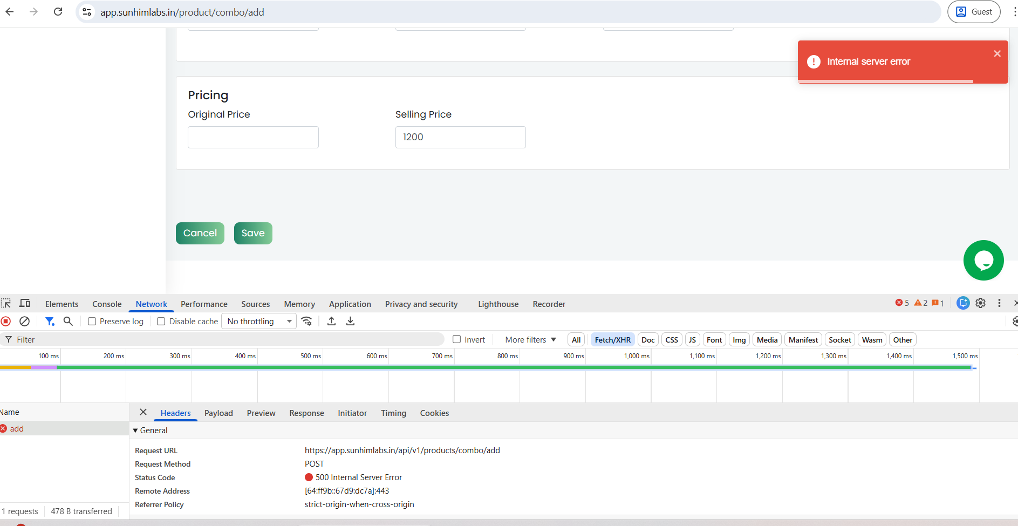Open the Privacy and security tab
The height and width of the screenshot is (526, 1018).
(x=421, y=304)
